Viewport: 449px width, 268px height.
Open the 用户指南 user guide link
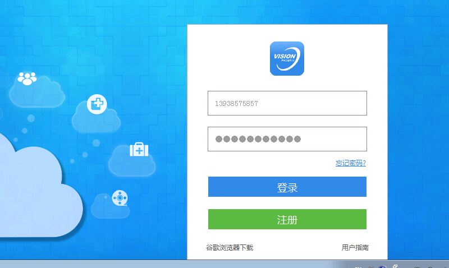click(x=355, y=247)
